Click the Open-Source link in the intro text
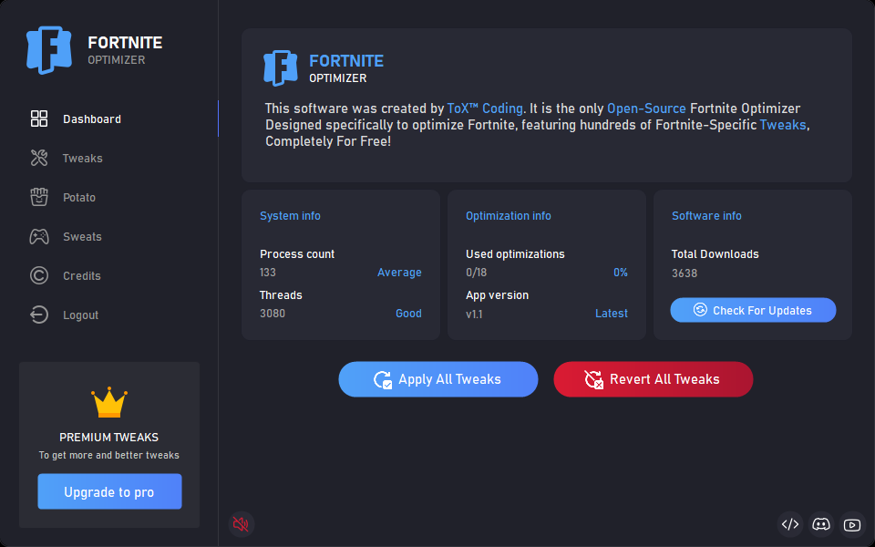Screen dimensions: 875x547 646,108
